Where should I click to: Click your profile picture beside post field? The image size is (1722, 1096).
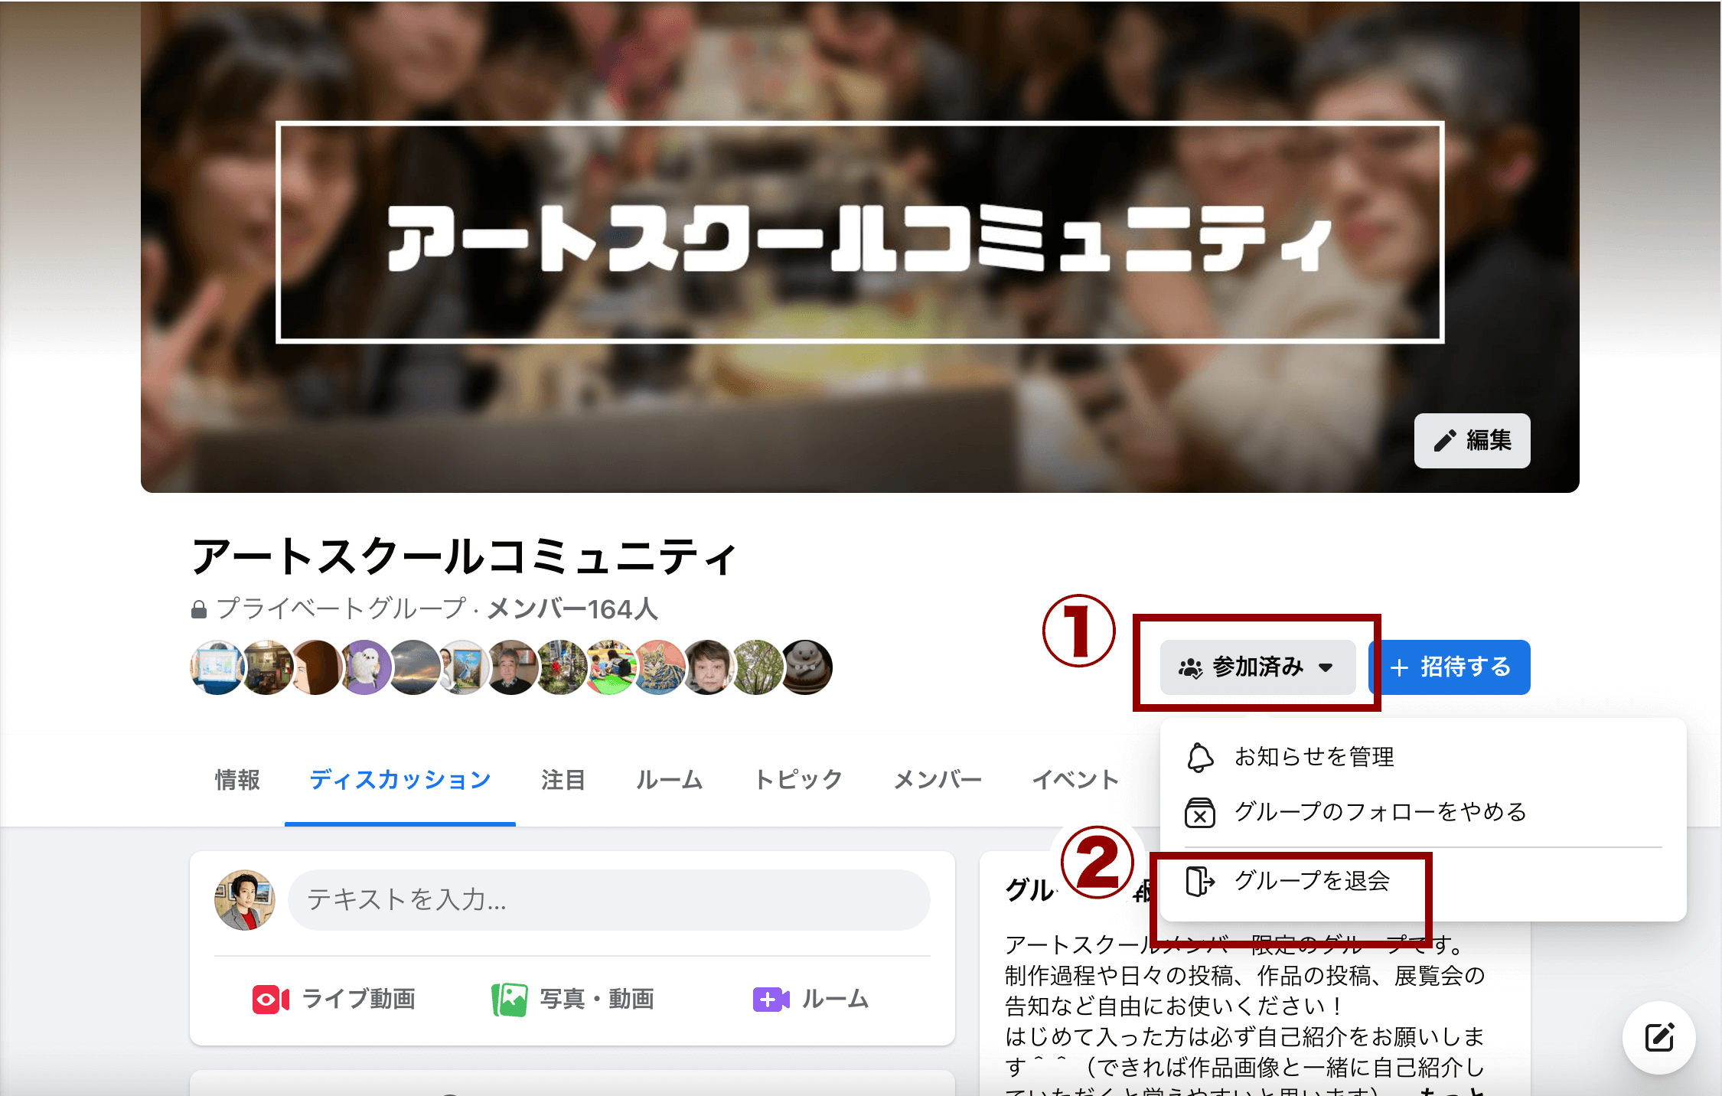(x=245, y=899)
